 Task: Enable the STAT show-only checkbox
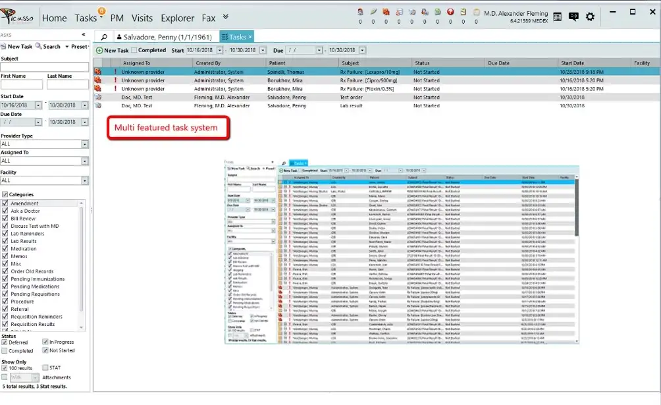tap(43, 367)
